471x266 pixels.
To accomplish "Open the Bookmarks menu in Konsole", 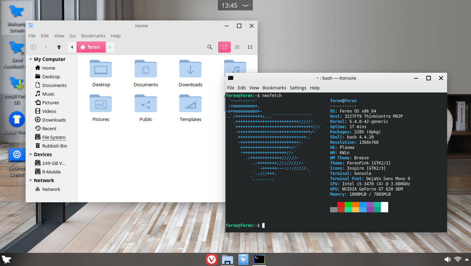I will (274, 88).
